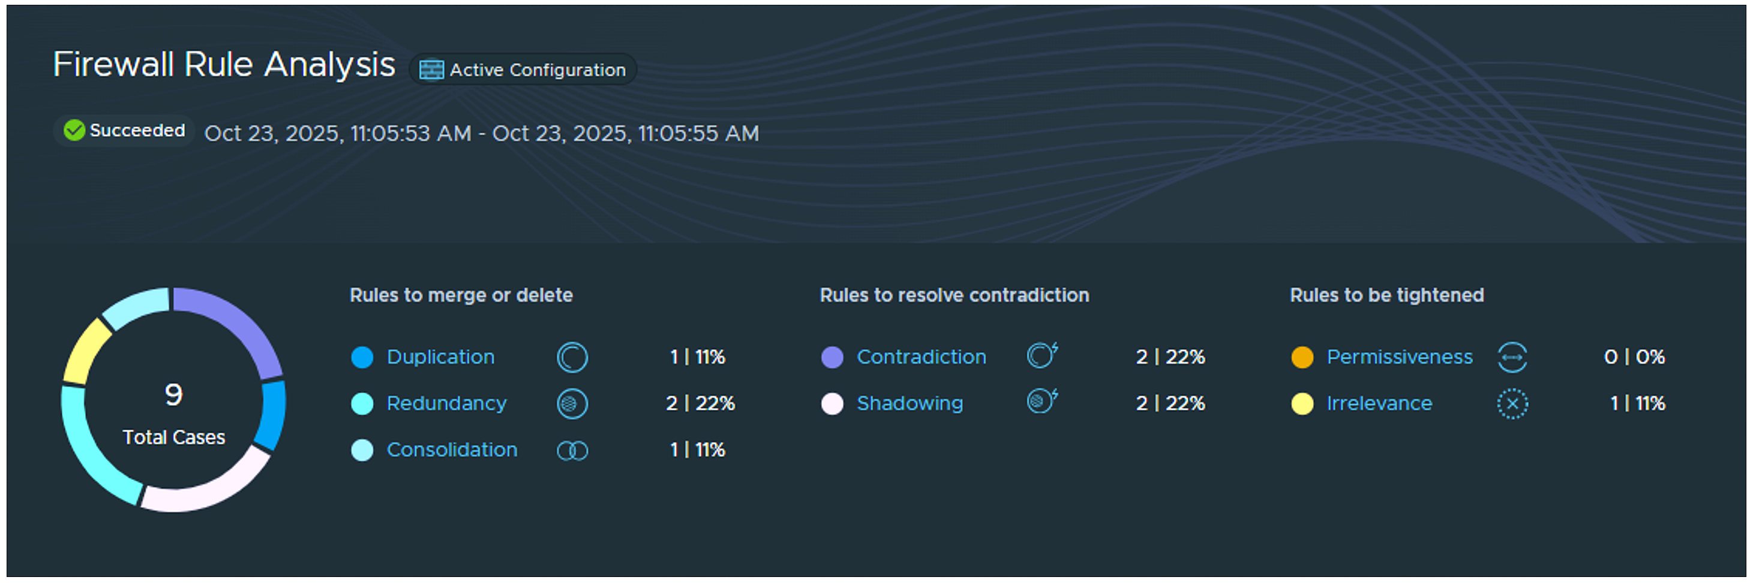The image size is (1753, 583).
Task: Click the purple Contradiction color dot
Action: 832,358
